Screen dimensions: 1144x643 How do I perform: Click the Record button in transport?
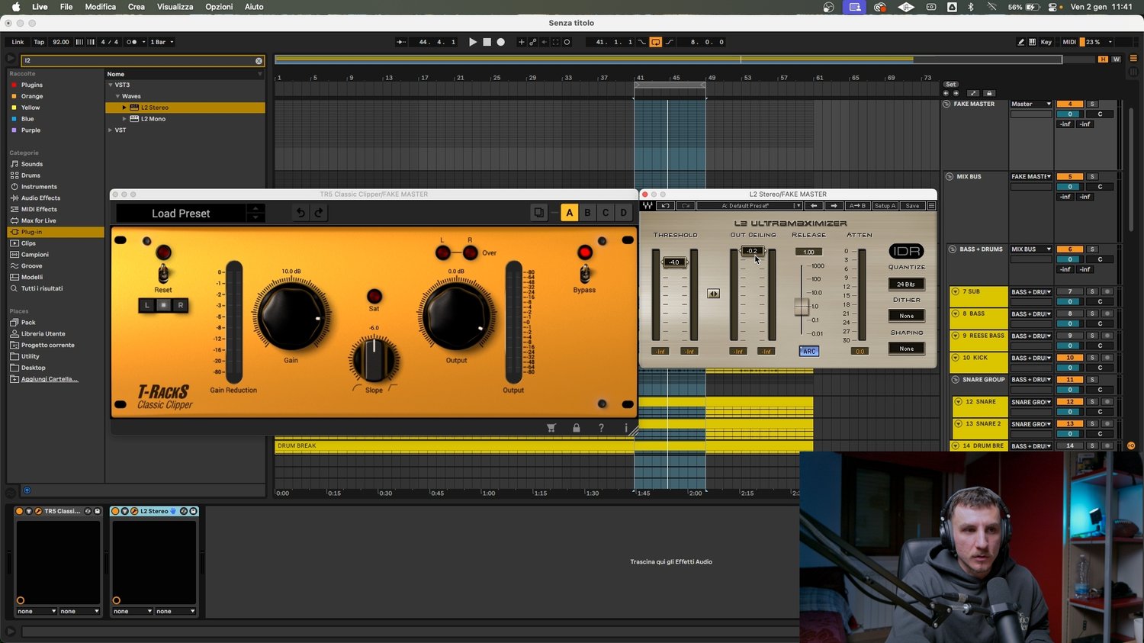pos(501,42)
